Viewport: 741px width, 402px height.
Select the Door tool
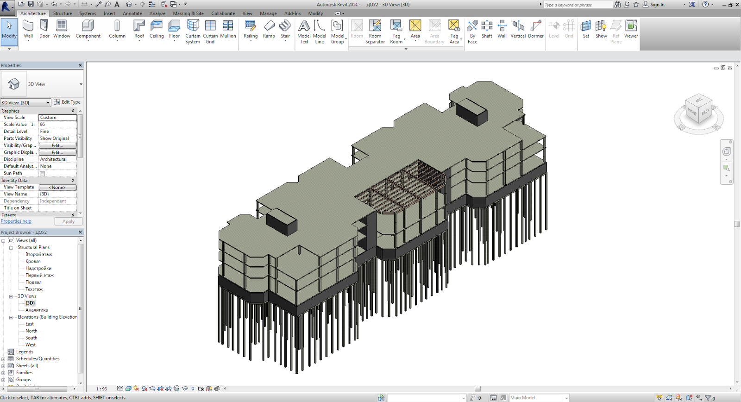point(44,30)
